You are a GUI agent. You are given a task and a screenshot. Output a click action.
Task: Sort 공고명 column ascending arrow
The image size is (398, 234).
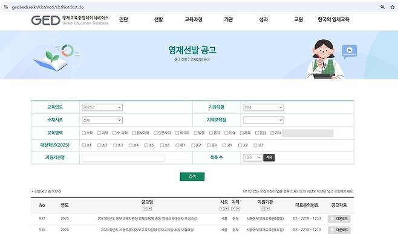[x=145, y=209]
